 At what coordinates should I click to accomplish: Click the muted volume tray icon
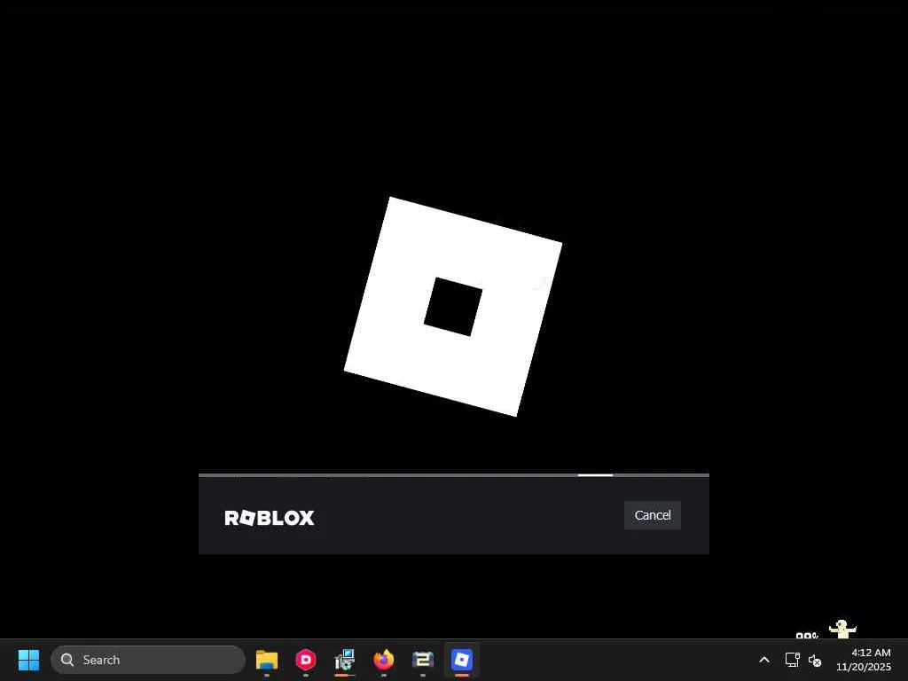click(815, 660)
